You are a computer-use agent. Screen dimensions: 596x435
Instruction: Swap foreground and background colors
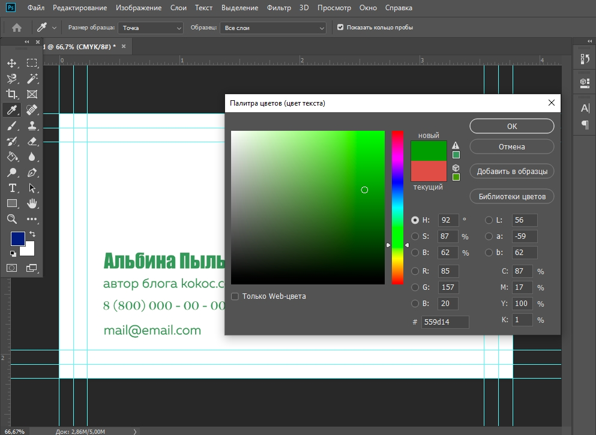(x=32, y=234)
